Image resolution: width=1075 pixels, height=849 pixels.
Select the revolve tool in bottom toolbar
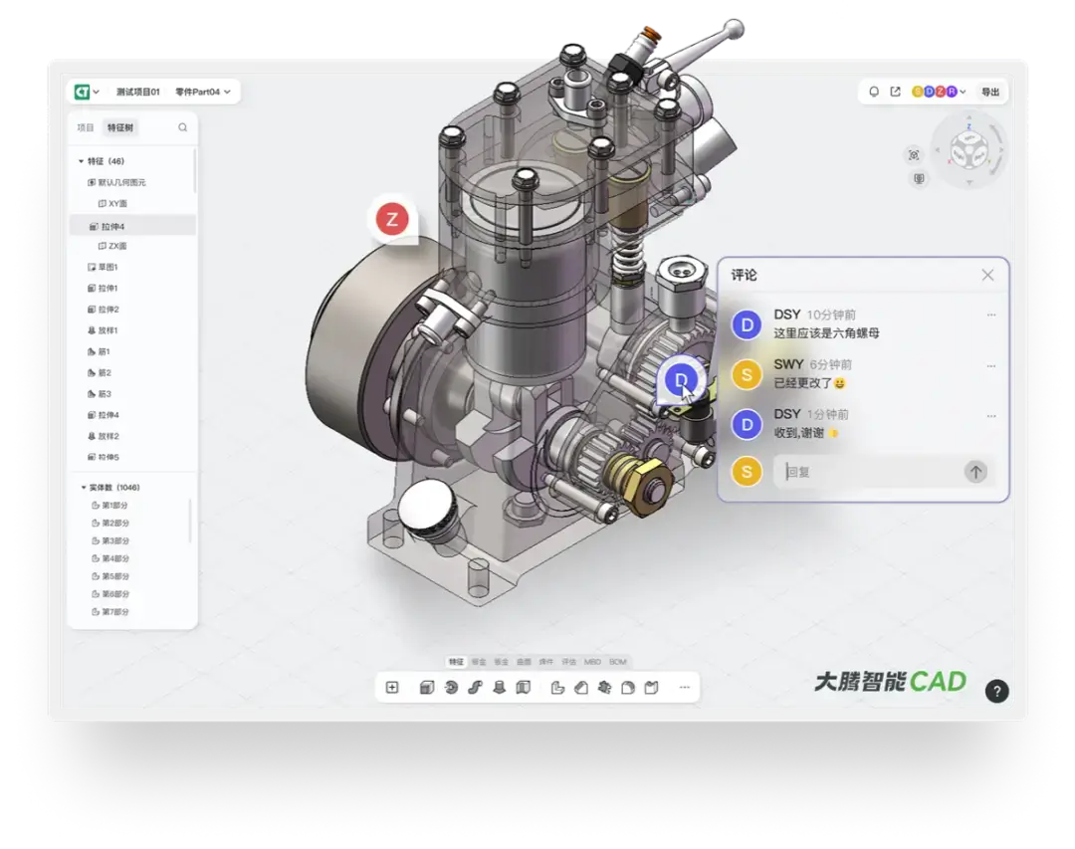(451, 688)
